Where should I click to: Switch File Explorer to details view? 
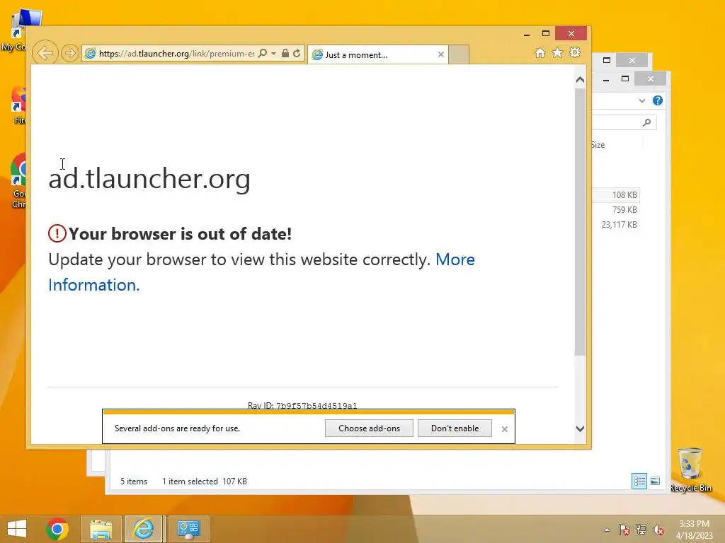coord(639,481)
